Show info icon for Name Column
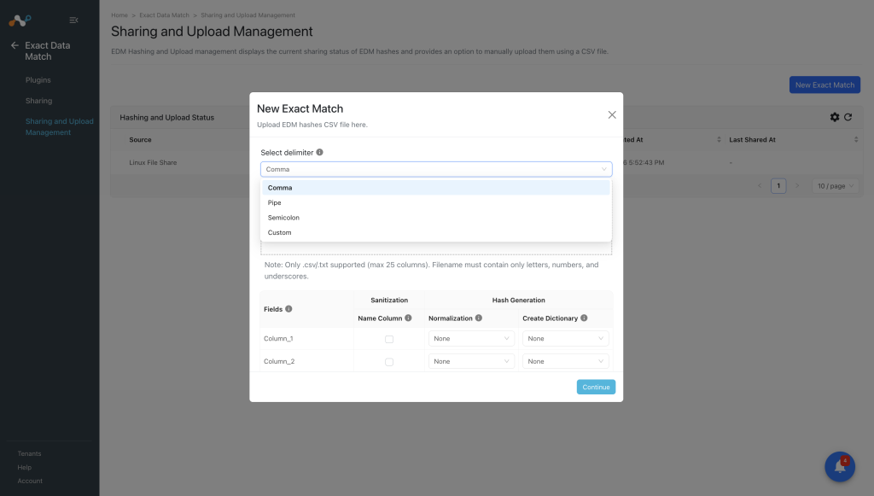 point(408,318)
